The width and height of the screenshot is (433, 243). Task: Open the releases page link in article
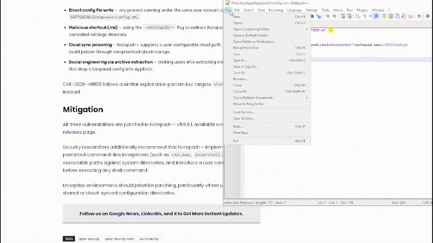[79, 132]
